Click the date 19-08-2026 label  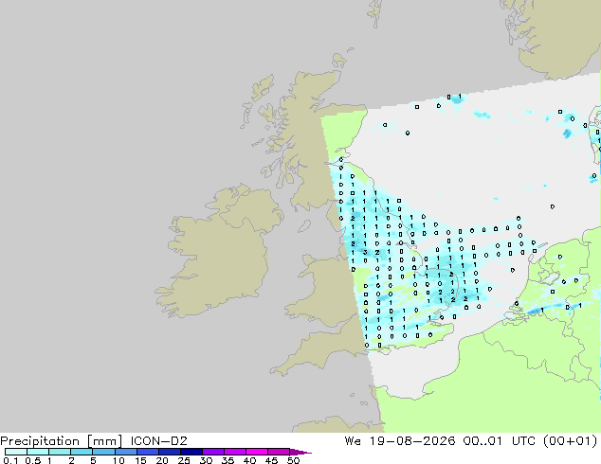(412, 441)
